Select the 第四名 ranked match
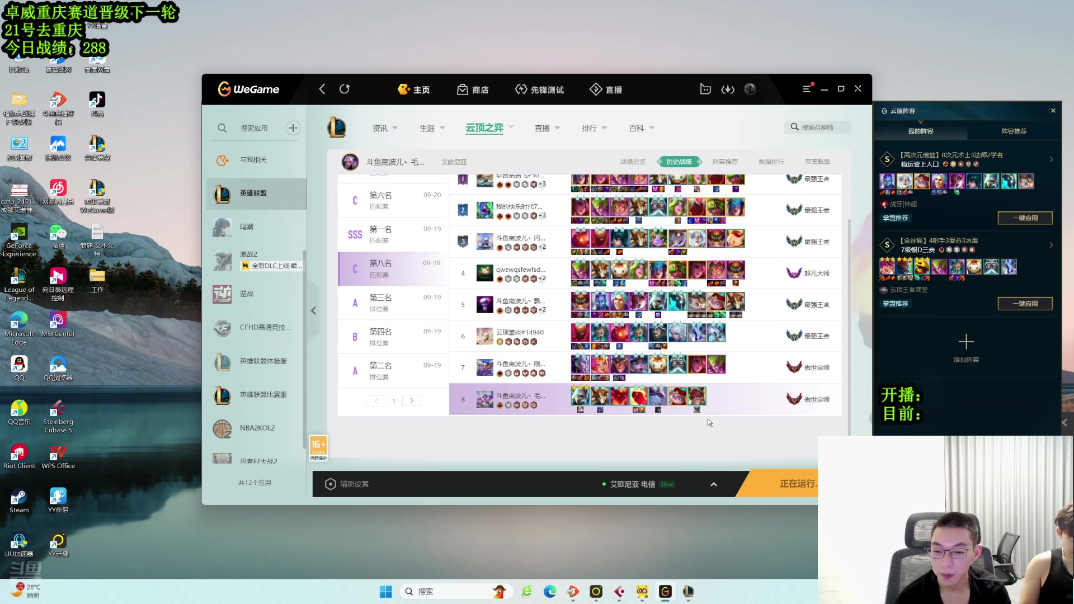This screenshot has width=1074, height=604. (393, 337)
